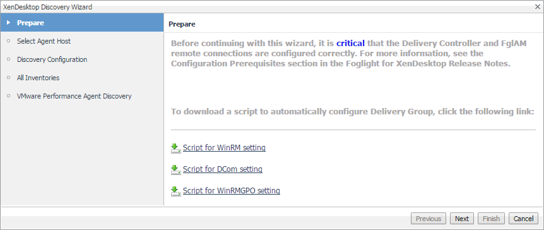Click the bullet beside Select Agent Host
The image size is (544, 230).
point(9,41)
